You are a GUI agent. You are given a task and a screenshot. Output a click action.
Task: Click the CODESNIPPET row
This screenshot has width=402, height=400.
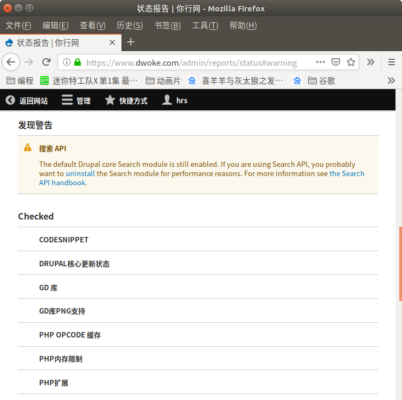(198, 239)
